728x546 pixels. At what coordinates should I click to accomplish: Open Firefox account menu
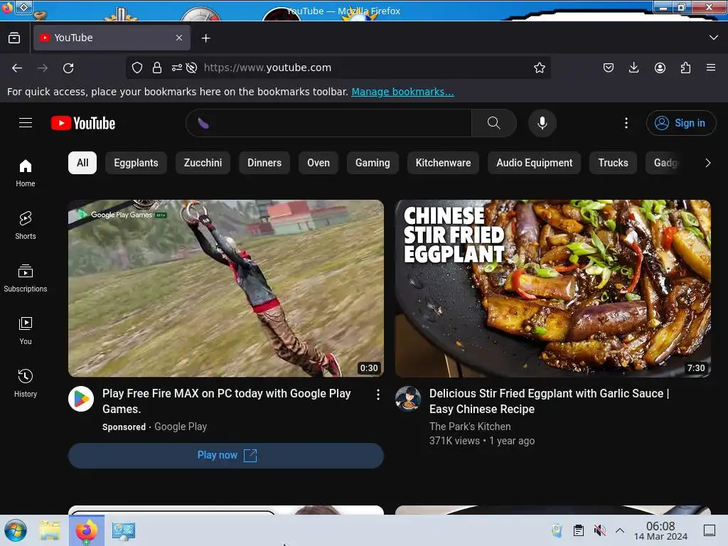tap(660, 68)
